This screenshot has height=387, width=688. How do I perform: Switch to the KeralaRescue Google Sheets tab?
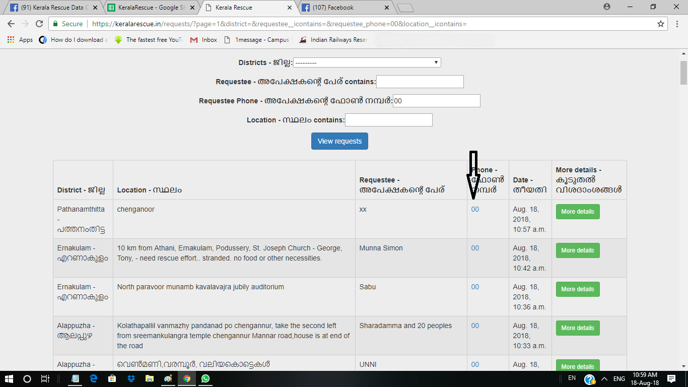[x=150, y=8]
